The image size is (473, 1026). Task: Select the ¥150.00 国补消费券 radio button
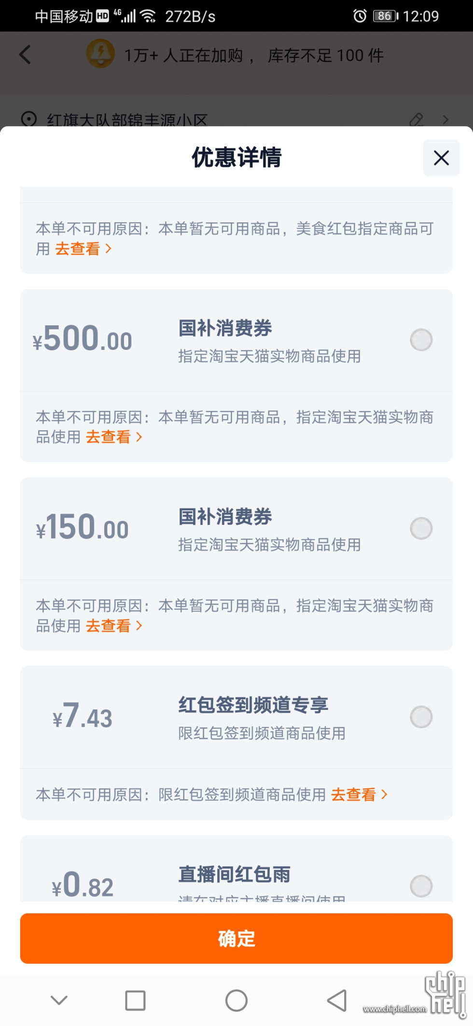421,528
